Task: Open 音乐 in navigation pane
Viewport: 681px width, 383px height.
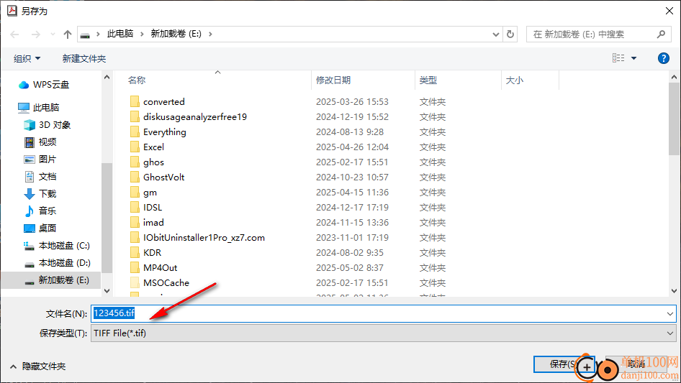Action: [40, 211]
